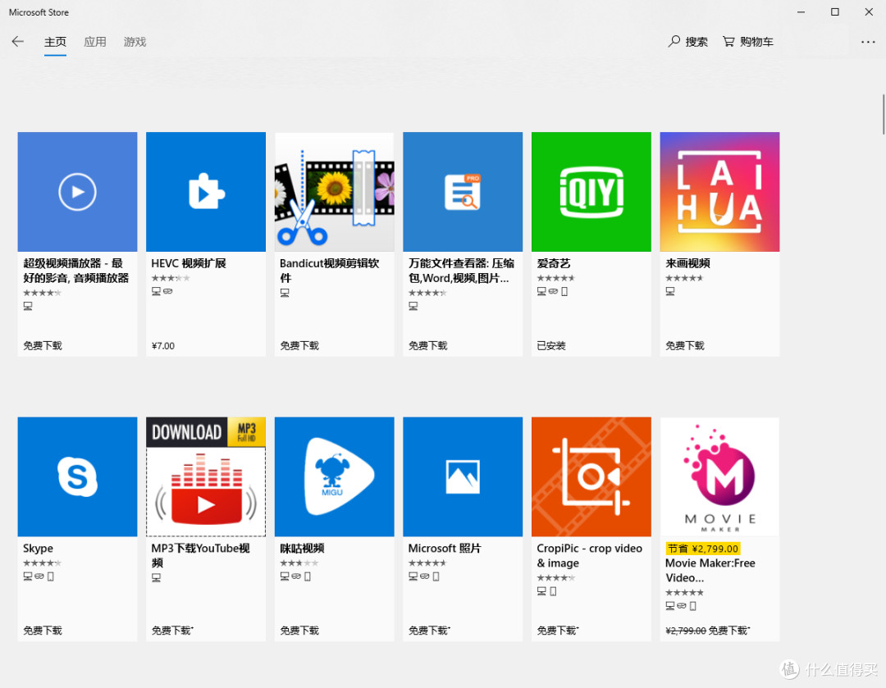
Task: Click the 来画视频 title text
Action: pyautogui.click(x=687, y=263)
